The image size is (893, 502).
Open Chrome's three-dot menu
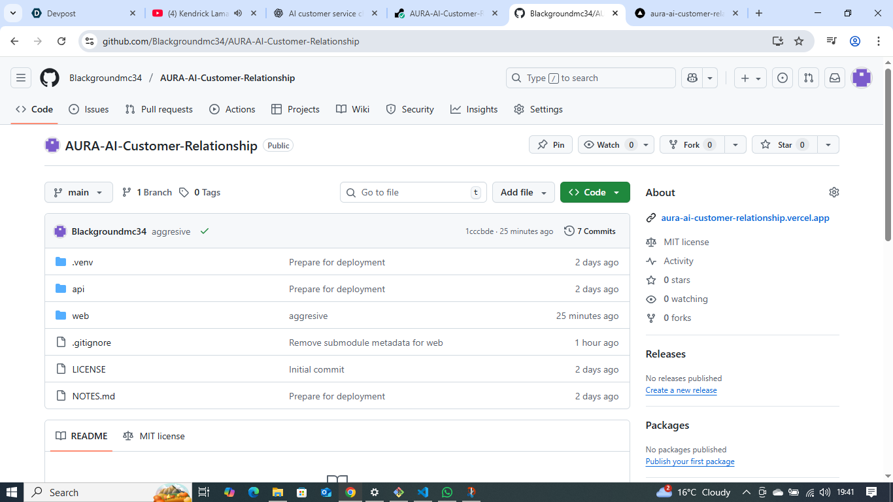pos(877,41)
